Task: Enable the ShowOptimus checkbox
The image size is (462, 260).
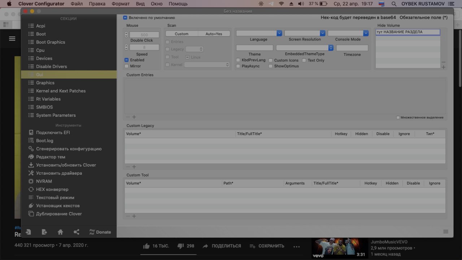Action: [x=271, y=66]
